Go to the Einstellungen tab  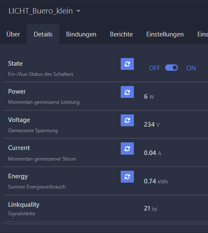click(165, 34)
